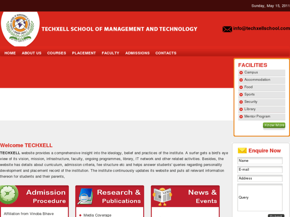This screenshot has height=217, width=290.
Task: Click the newspaper News & Events icon
Action: click(x=162, y=197)
